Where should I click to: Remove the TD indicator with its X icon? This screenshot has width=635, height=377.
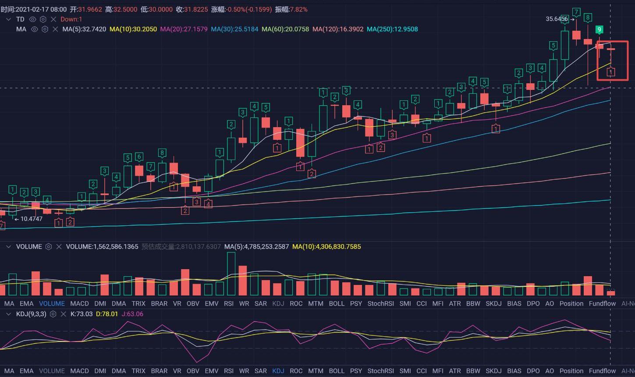coord(53,19)
